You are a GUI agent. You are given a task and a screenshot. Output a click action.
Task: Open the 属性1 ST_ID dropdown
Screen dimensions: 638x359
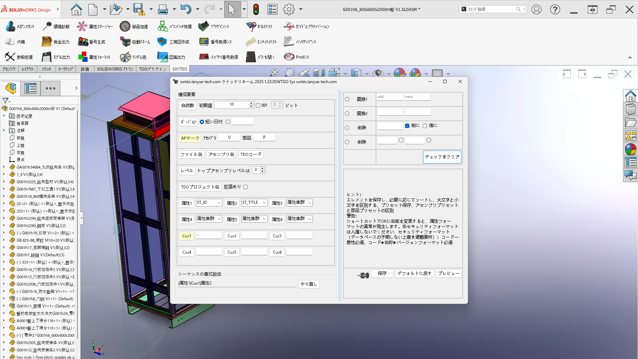click(x=219, y=203)
